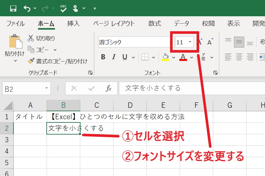Click formula bar text 文字を小さくする
This screenshot has width=265, height=176.
[x=153, y=88]
